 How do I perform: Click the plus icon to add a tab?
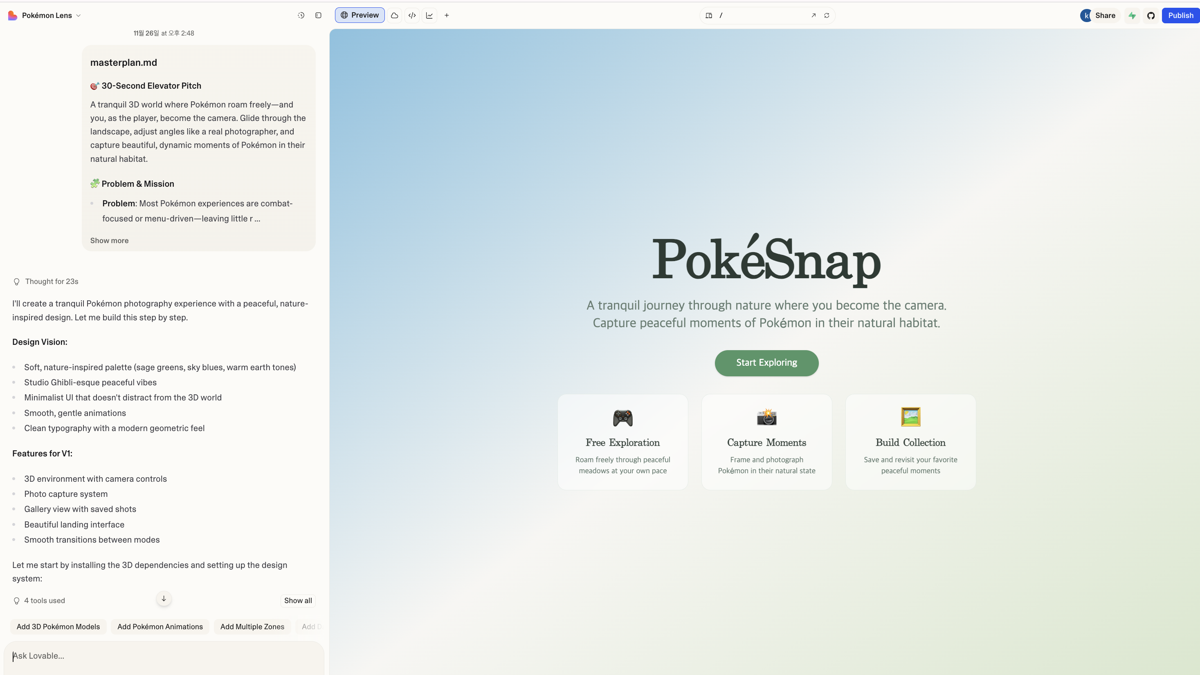coord(447,16)
